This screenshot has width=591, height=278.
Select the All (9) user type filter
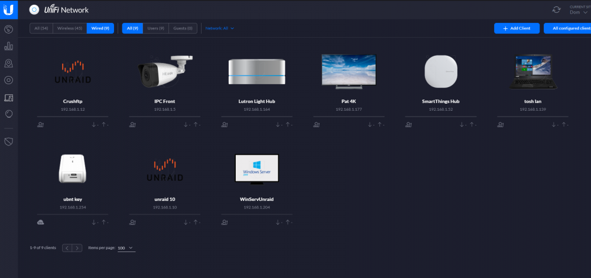click(x=132, y=28)
